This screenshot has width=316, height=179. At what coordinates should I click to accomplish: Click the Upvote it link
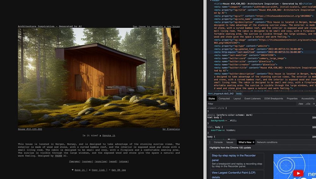pyautogui.click(x=109, y=135)
